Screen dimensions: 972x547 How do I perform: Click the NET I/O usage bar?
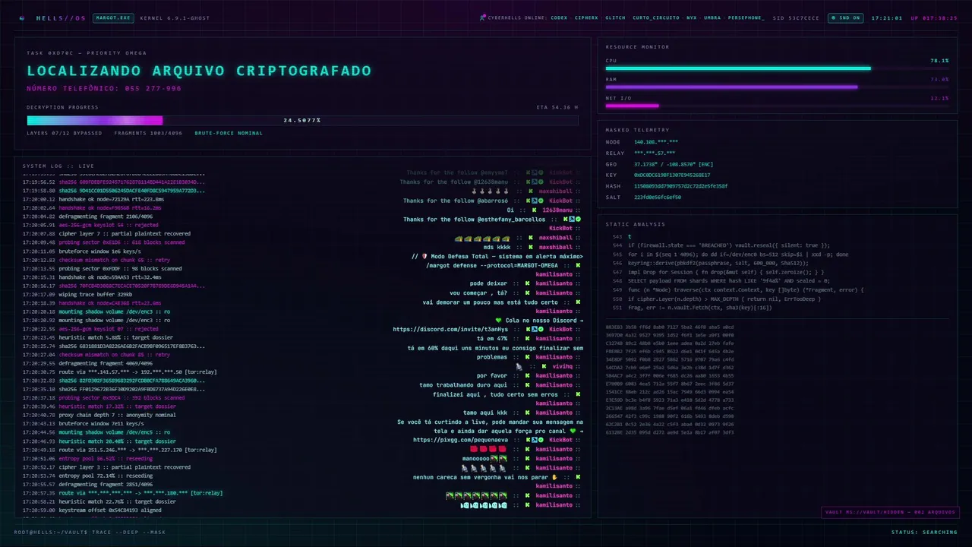tap(777, 106)
